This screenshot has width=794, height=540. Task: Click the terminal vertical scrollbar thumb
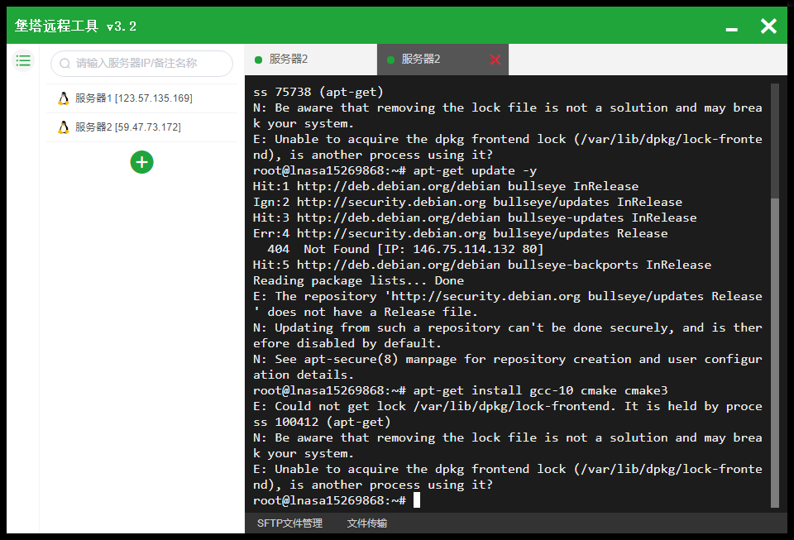tap(775, 352)
